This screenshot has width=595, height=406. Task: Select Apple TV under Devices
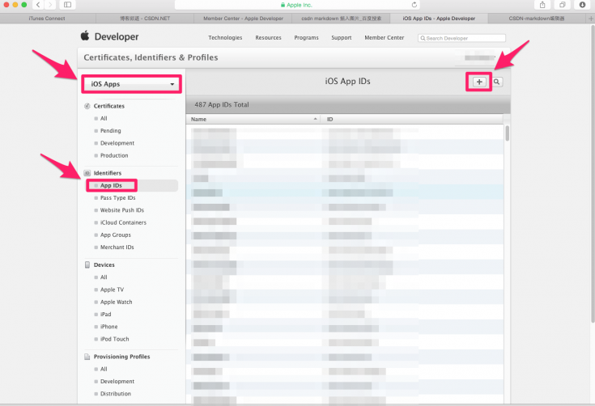112,290
